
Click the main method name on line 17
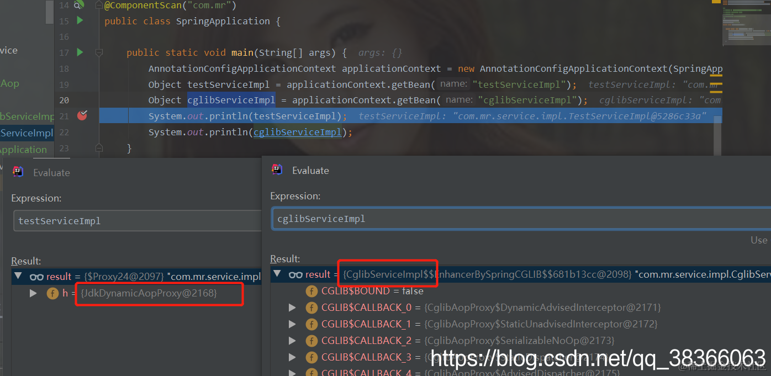[242, 52]
